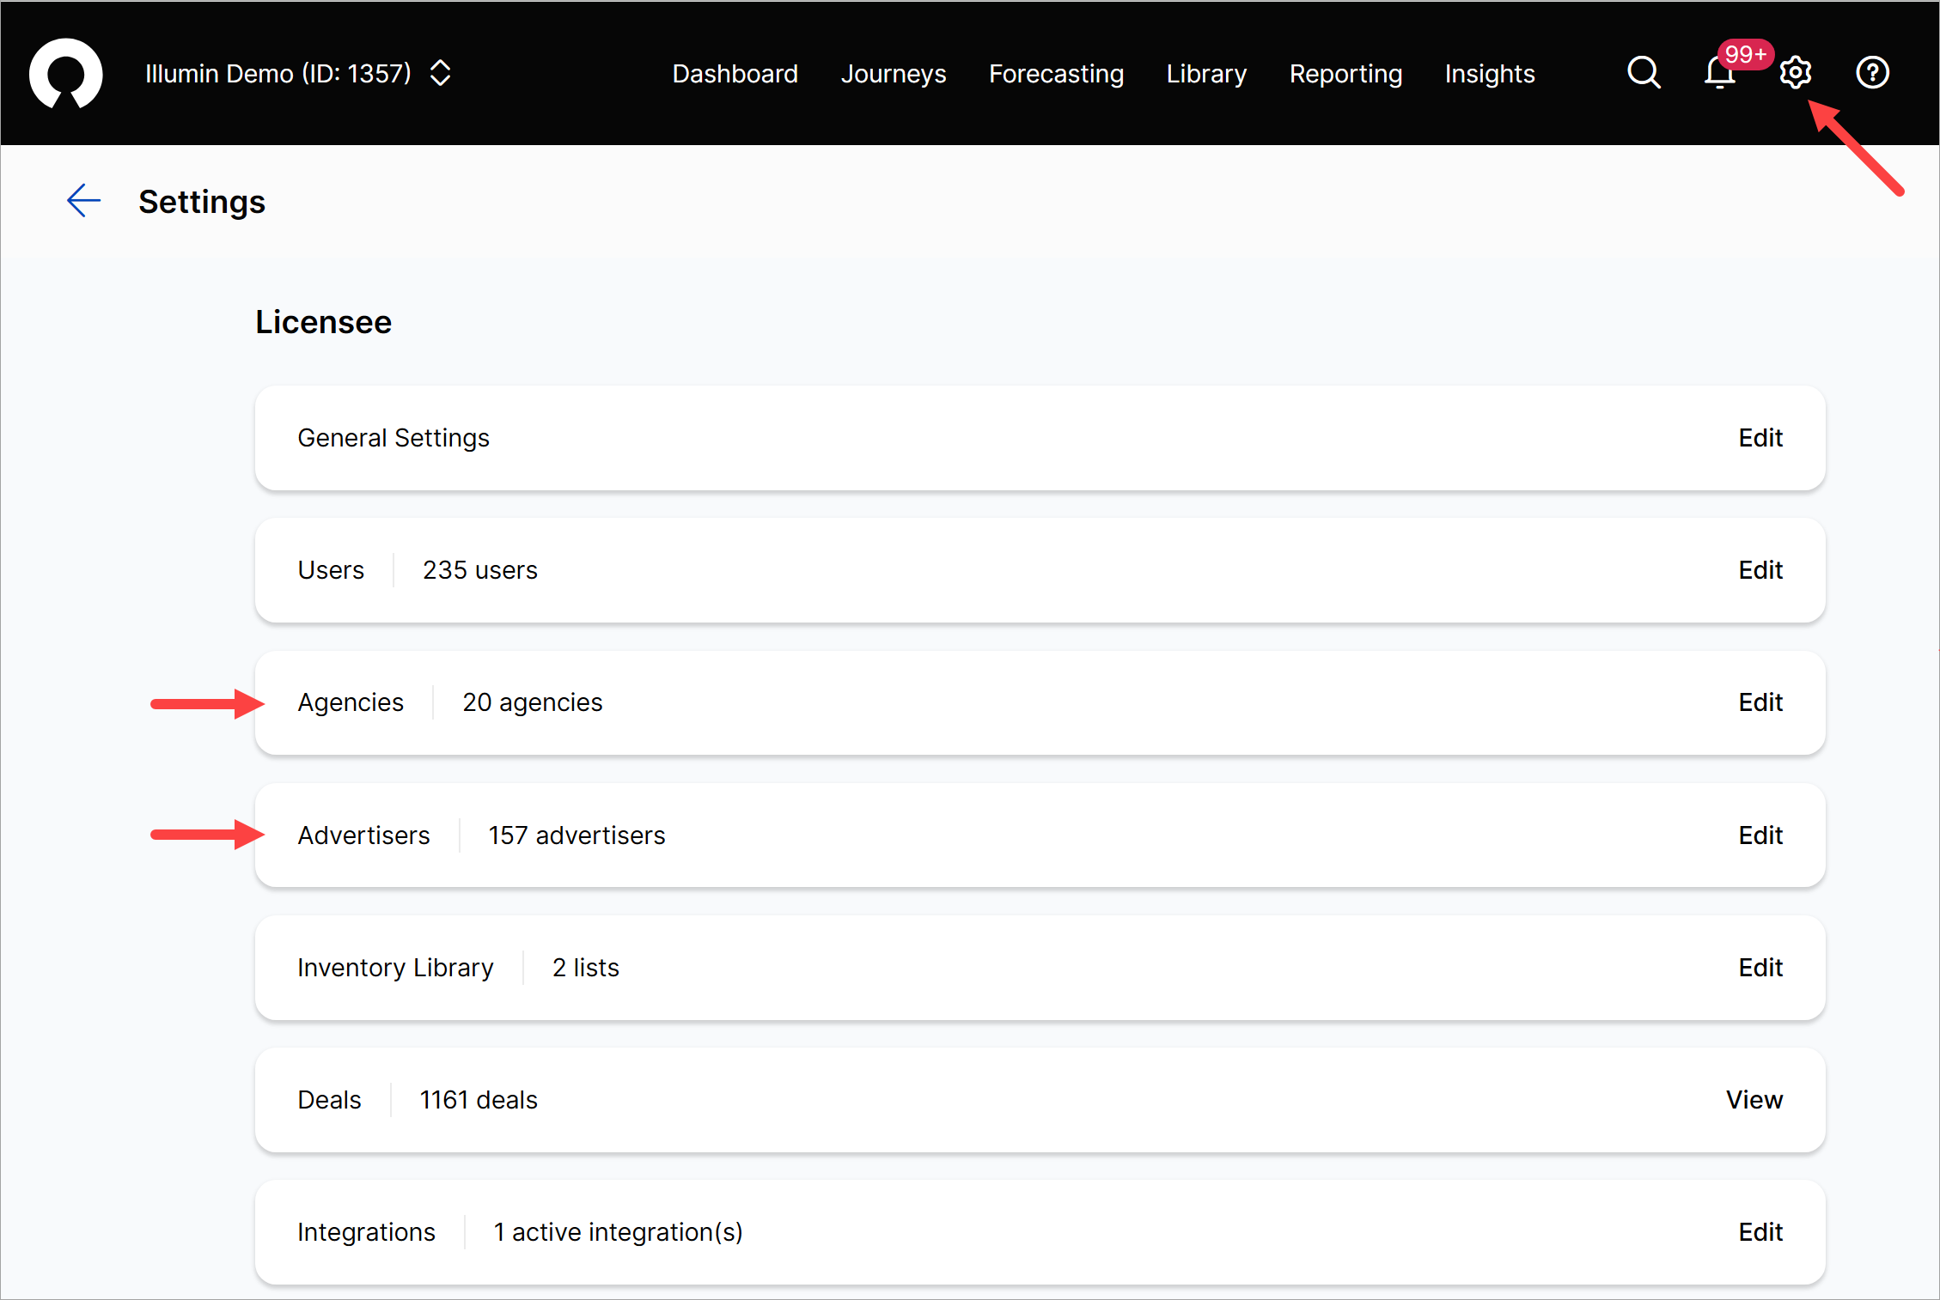Go back using the blue arrow
Screen dimensions: 1940x1300
tap(83, 201)
